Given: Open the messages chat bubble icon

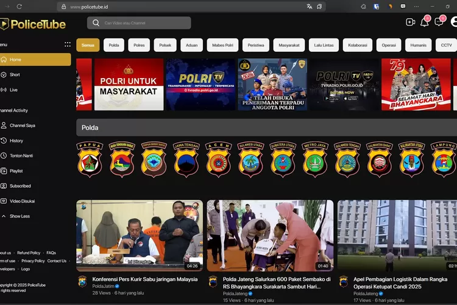Looking at the screenshot, I should (439, 23).
